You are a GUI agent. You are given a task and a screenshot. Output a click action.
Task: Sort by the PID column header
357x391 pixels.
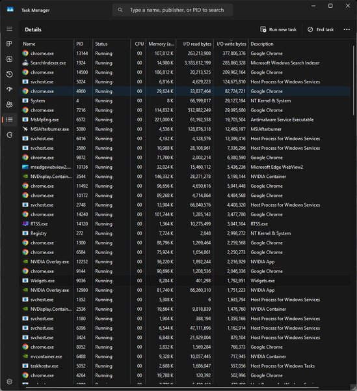click(83, 44)
